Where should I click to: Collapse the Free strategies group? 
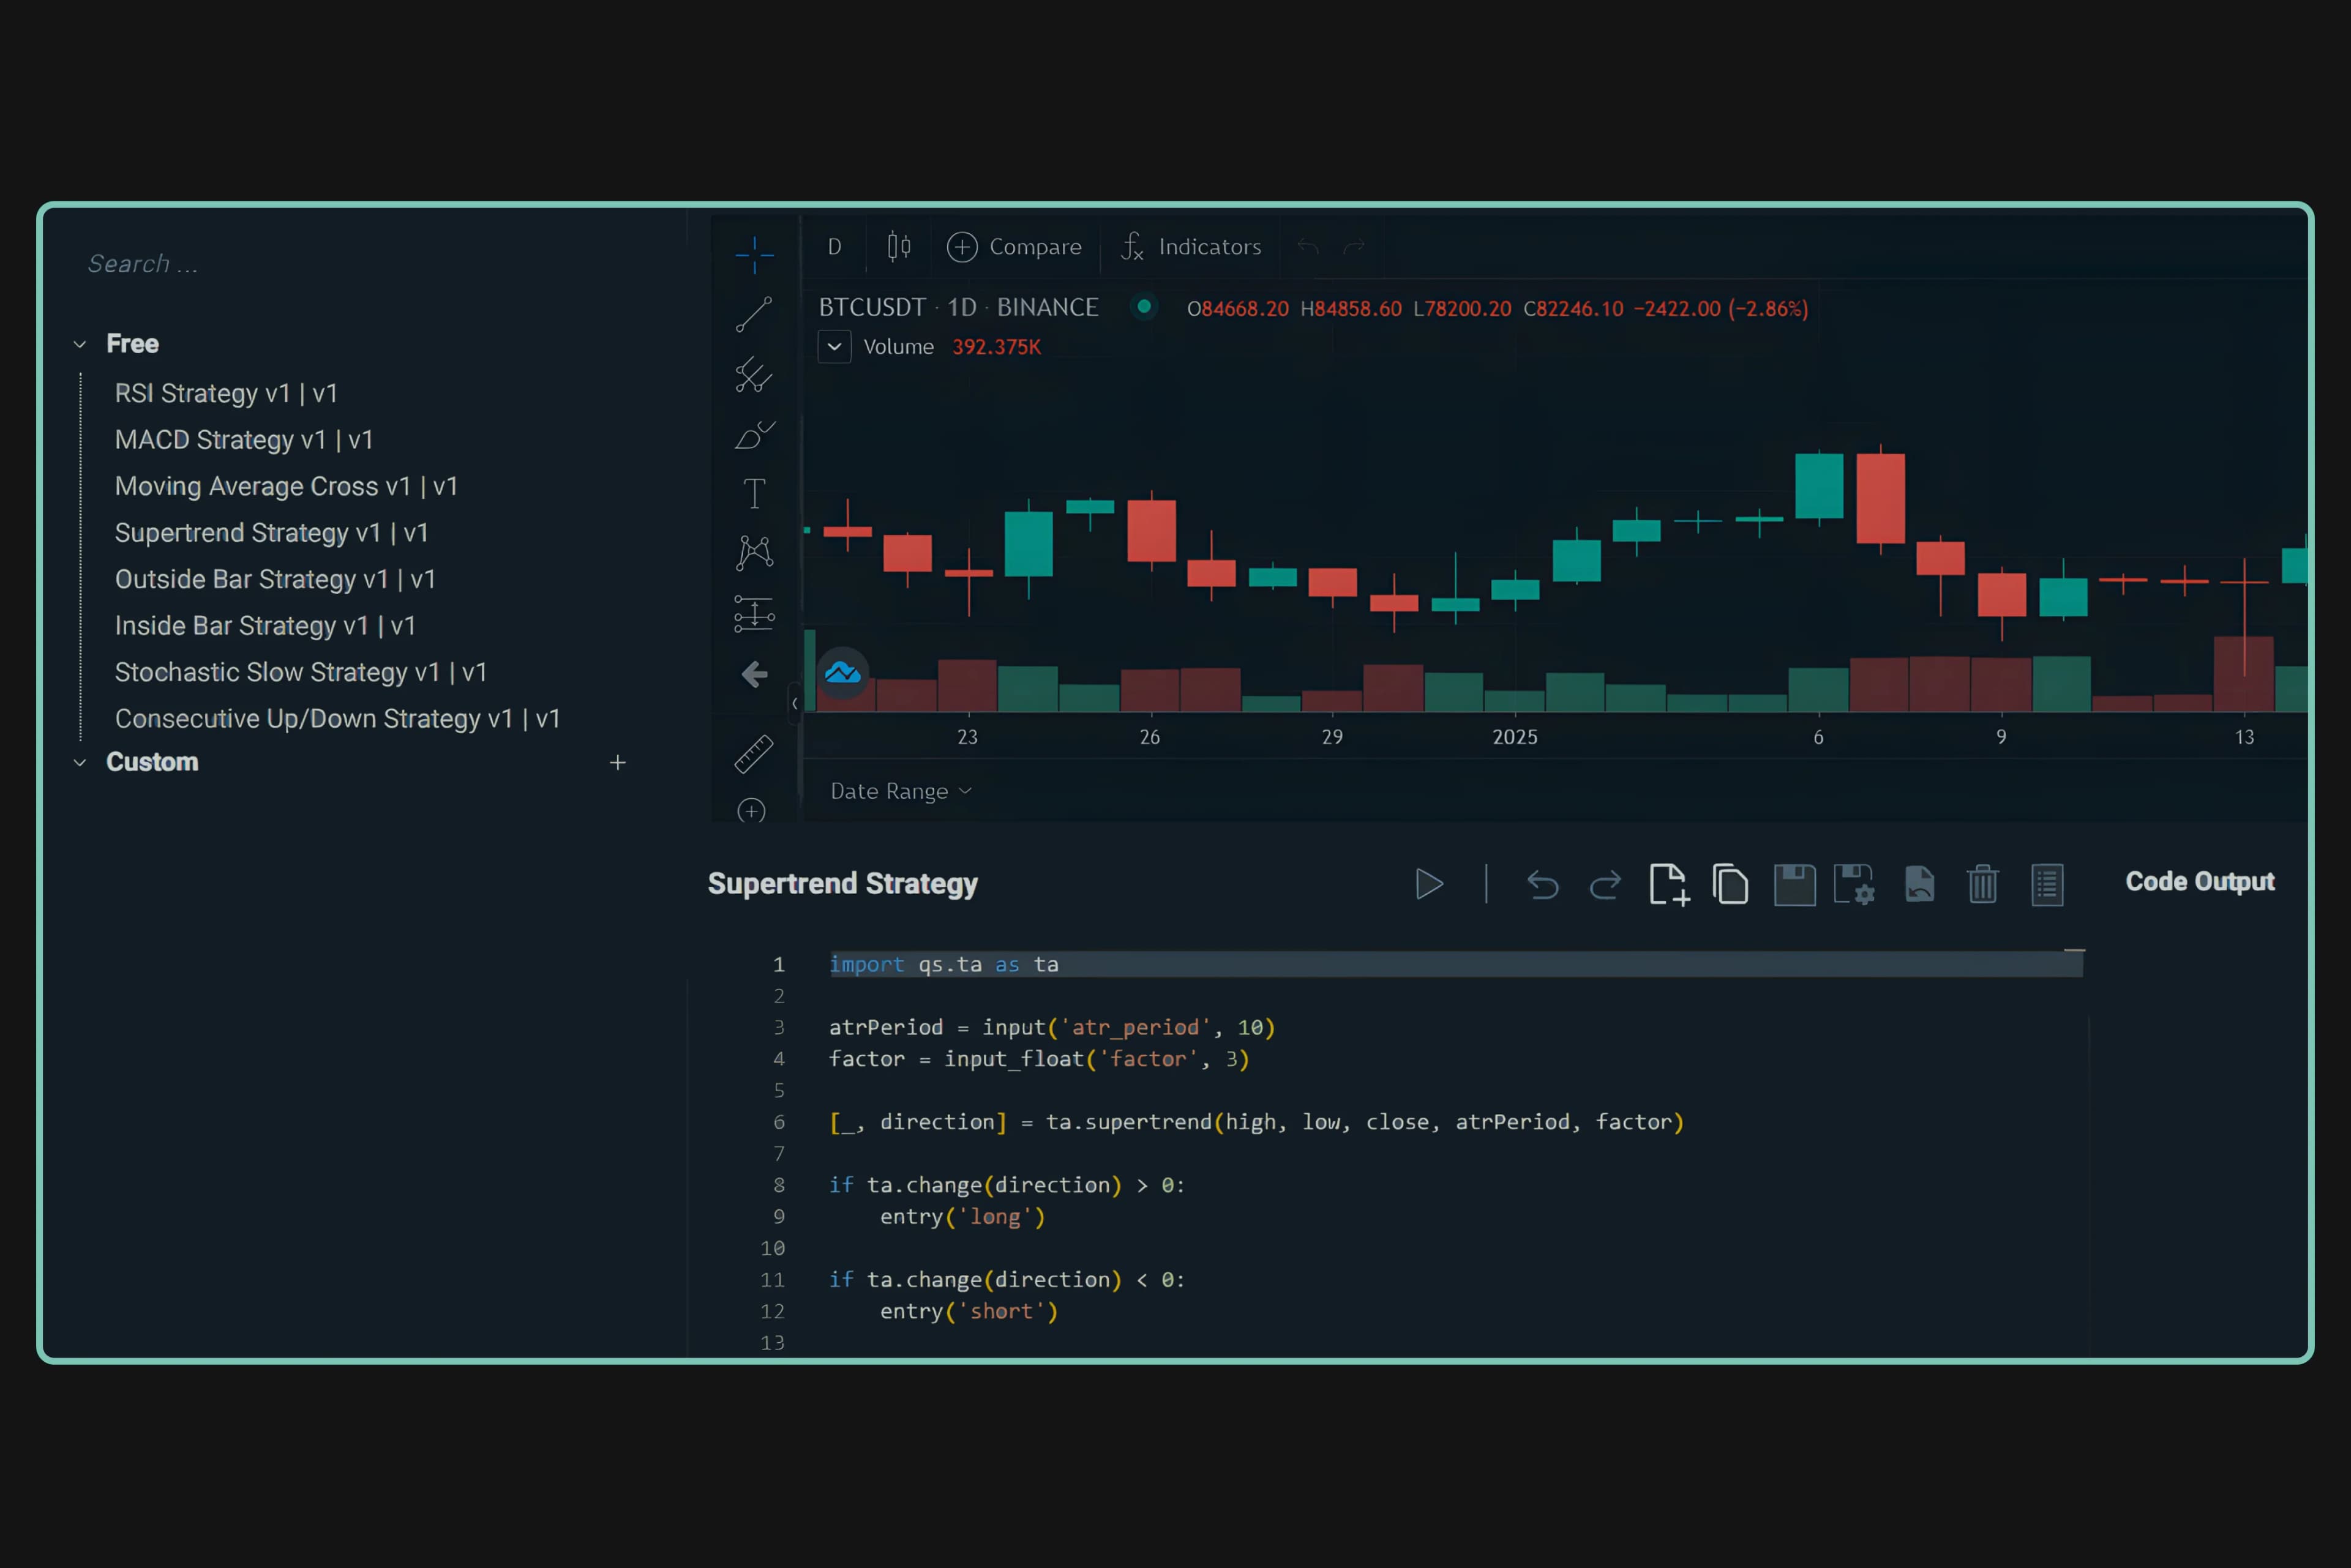[80, 344]
